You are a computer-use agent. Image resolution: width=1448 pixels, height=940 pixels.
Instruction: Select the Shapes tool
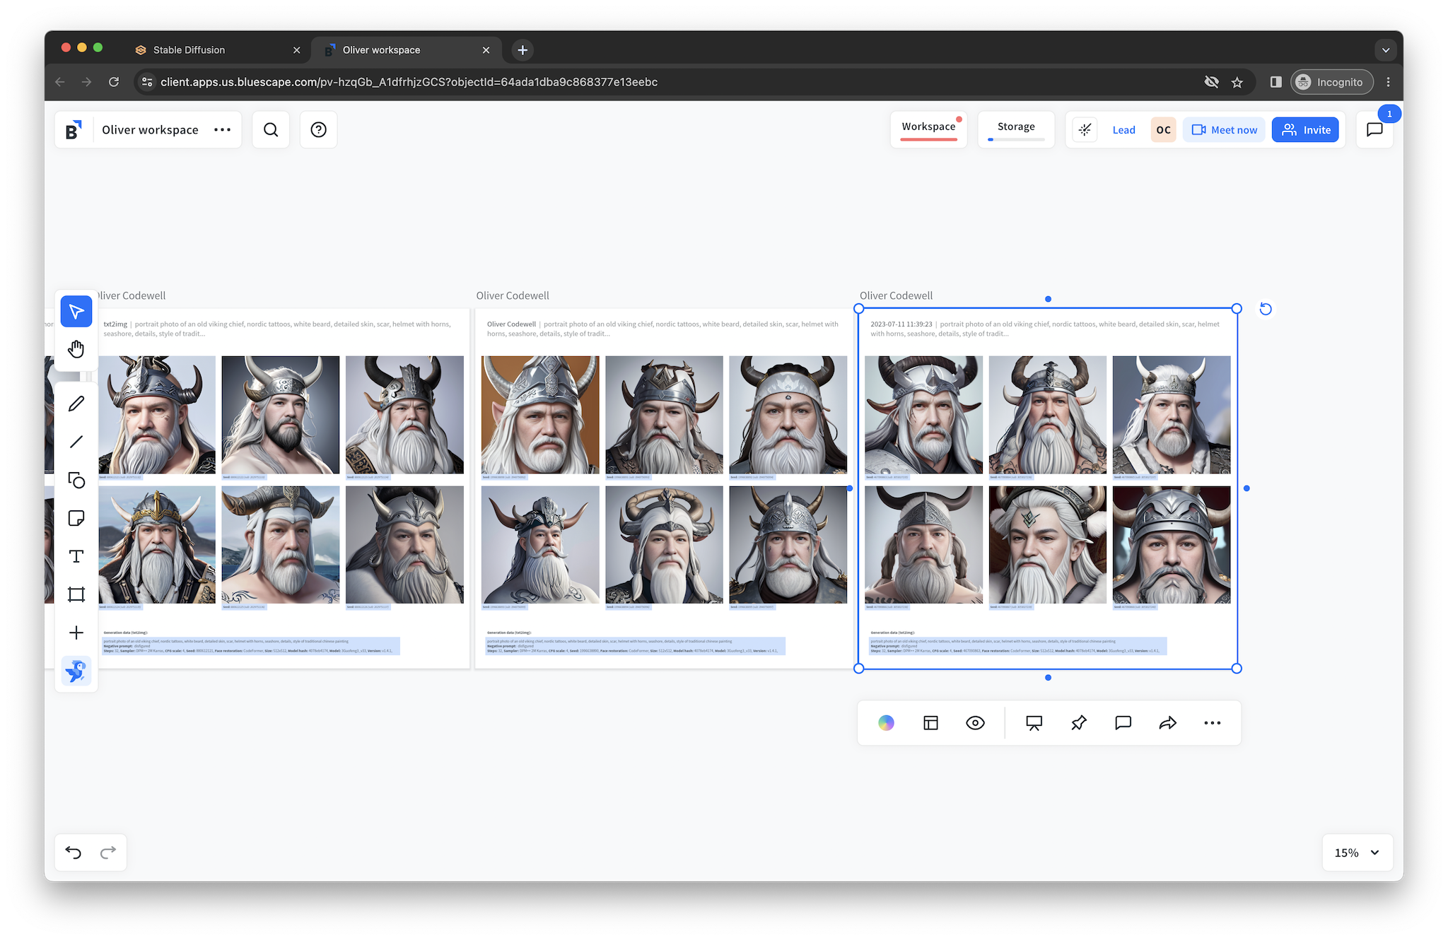click(x=76, y=480)
